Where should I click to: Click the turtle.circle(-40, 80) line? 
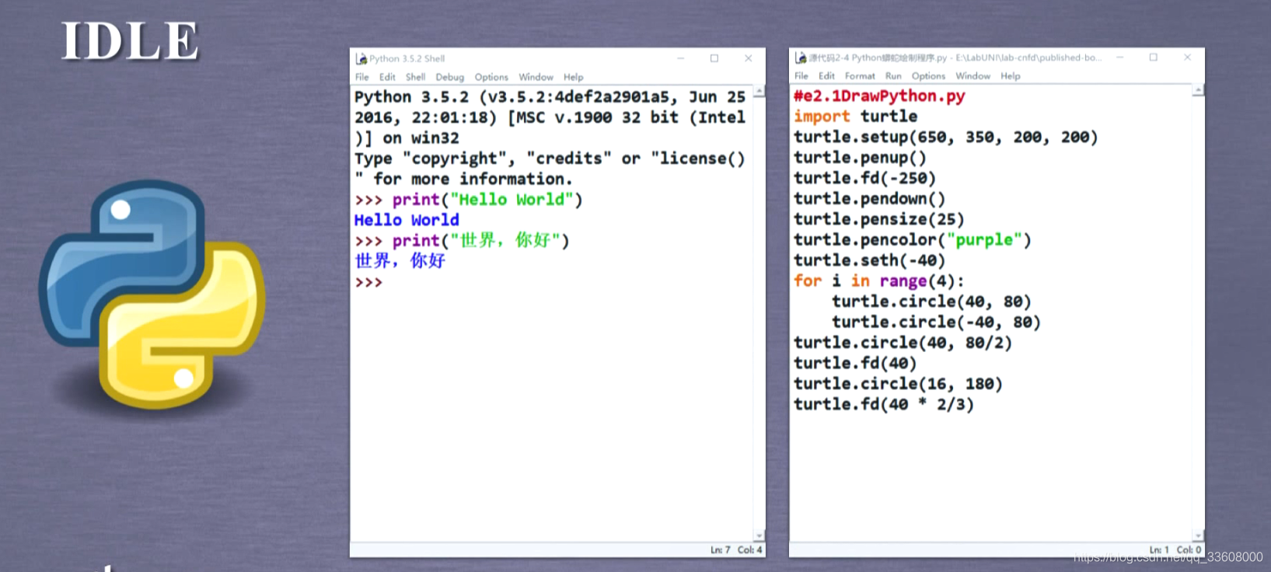(x=936, y=323)
